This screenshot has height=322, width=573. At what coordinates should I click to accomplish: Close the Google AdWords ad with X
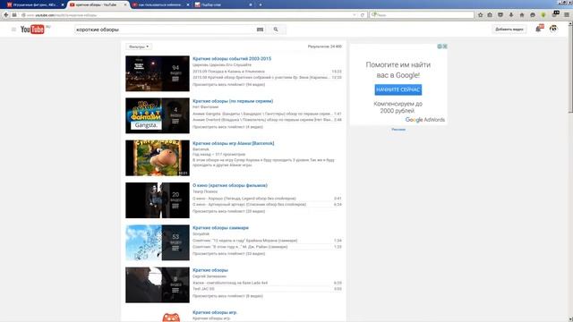[x=445, y=47]
